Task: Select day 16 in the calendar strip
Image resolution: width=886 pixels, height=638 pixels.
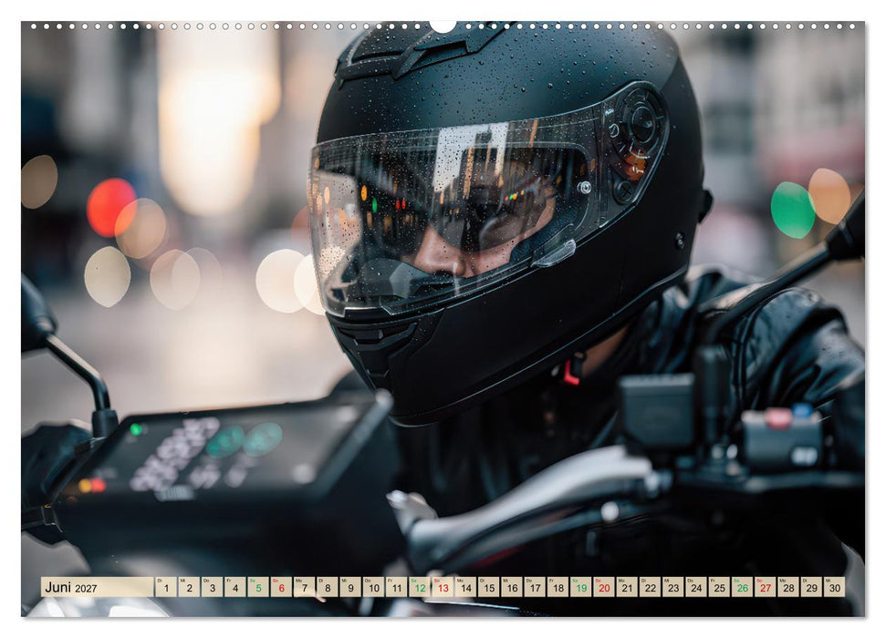Action: 512,587
